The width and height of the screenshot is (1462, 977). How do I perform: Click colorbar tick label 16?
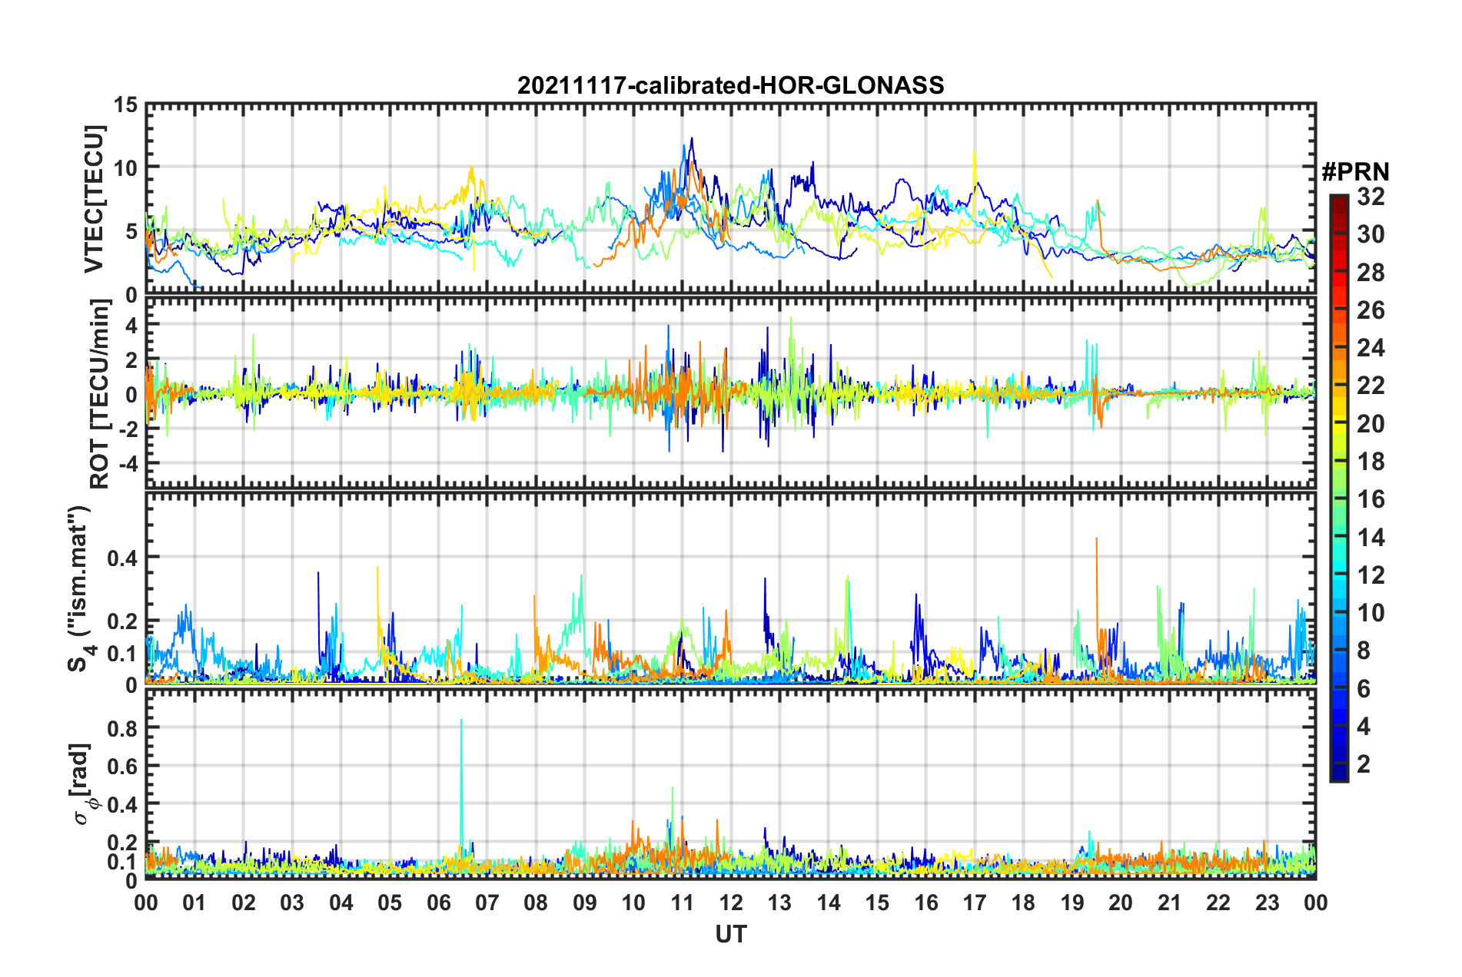(x=1371, y=499)
